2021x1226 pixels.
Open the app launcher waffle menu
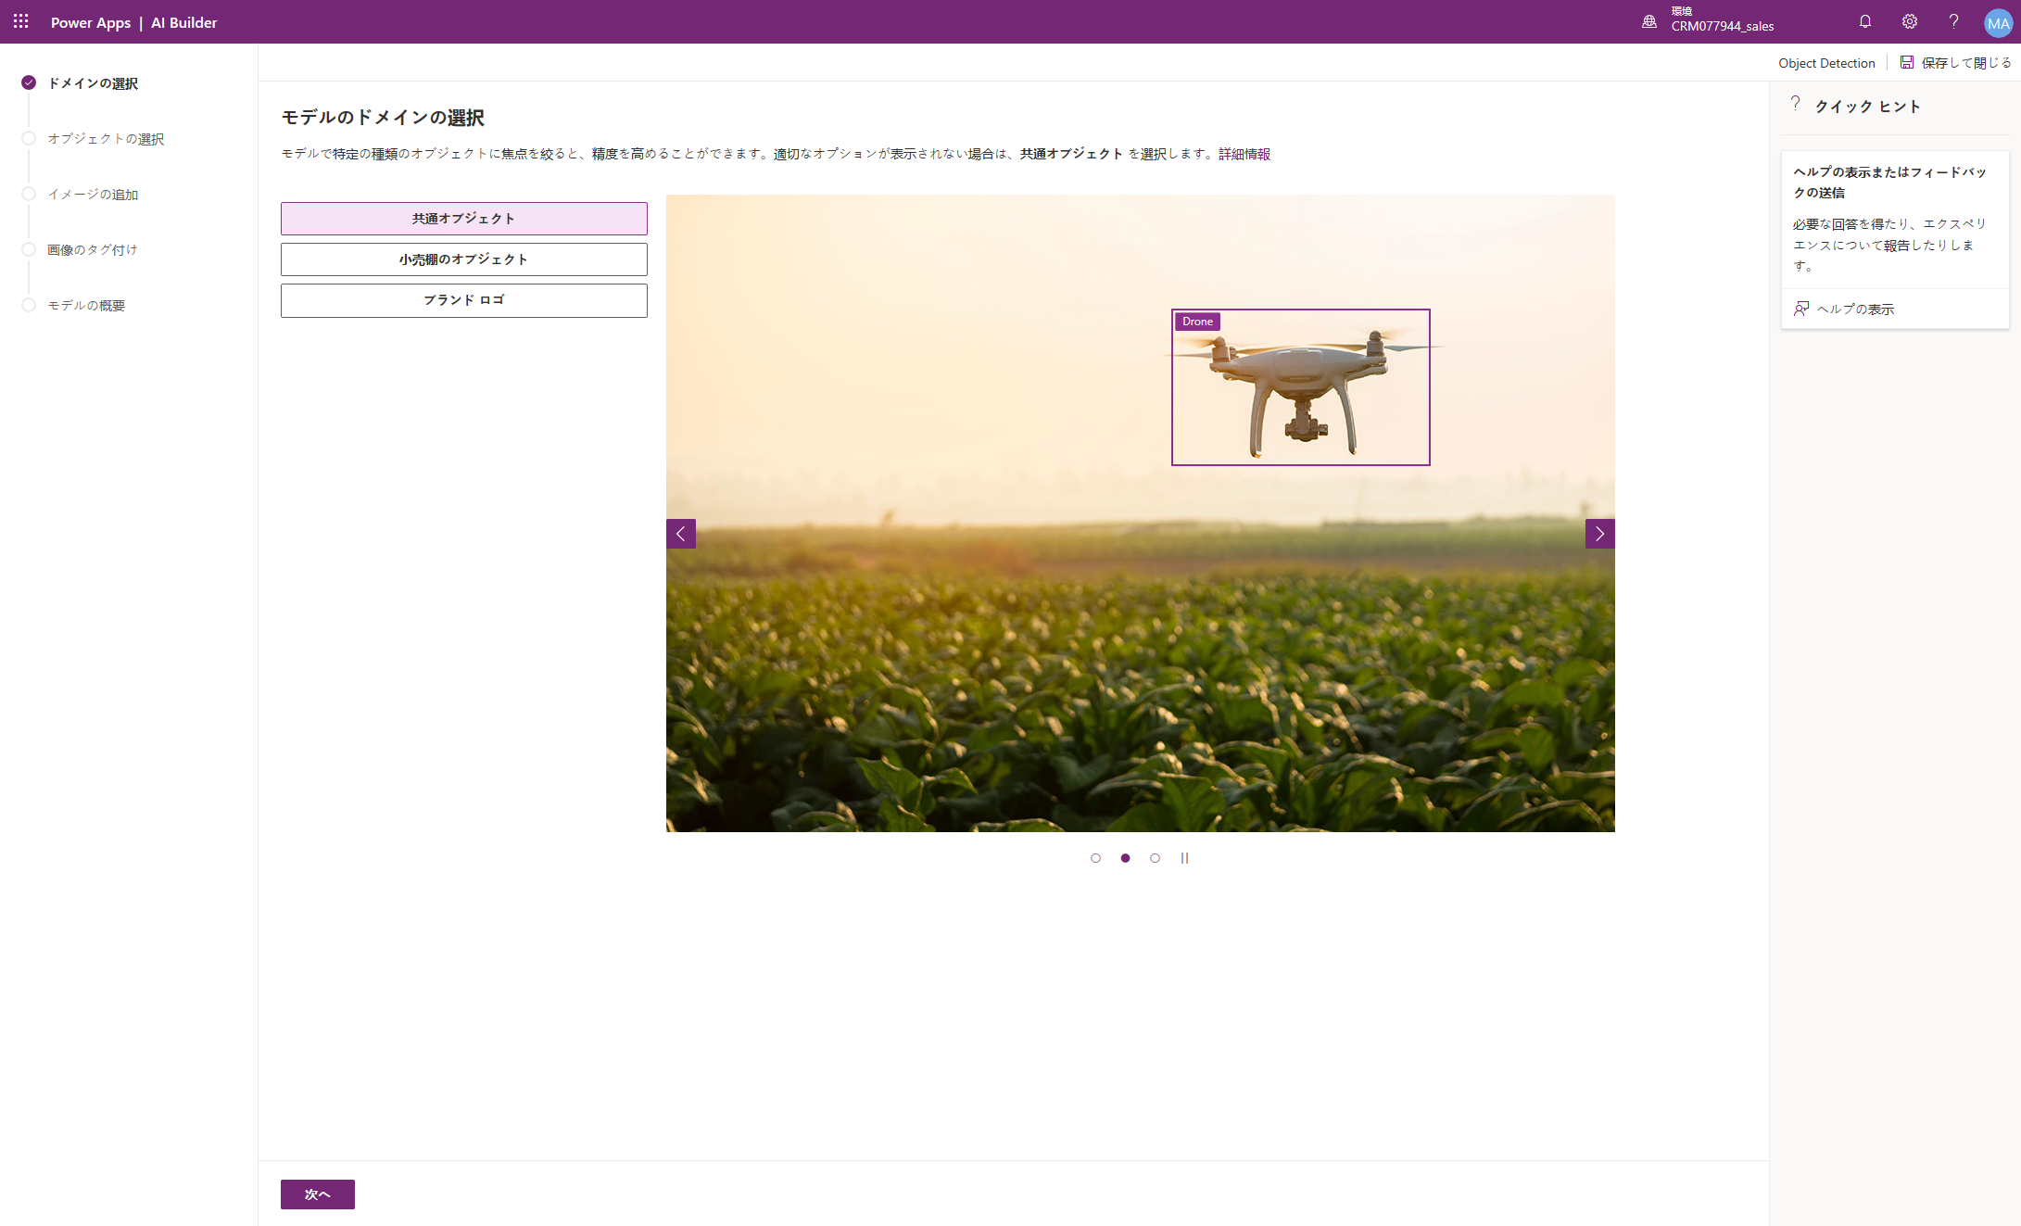click(21, 21)
